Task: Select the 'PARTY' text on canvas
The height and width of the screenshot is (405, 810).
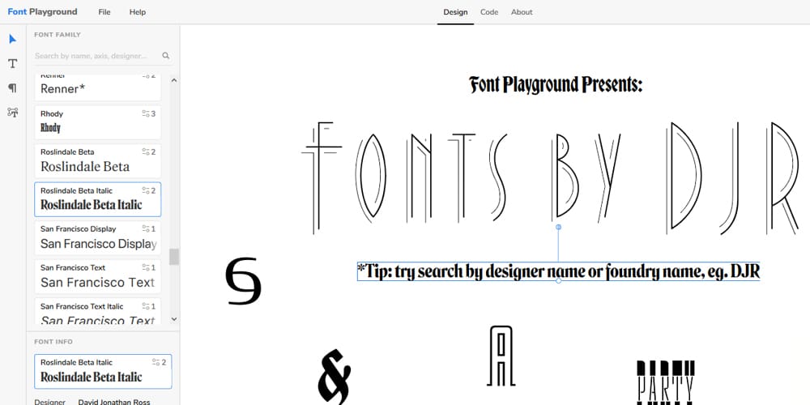Action: click(665, 383)
